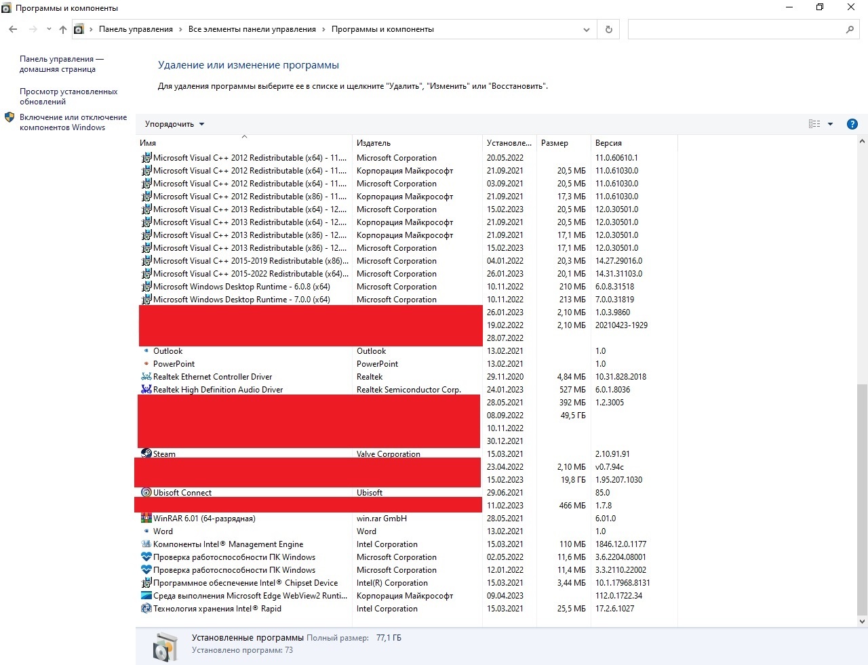Click the forward navigation arrow
The image size is (868, 665).
[x=33, y=29]
